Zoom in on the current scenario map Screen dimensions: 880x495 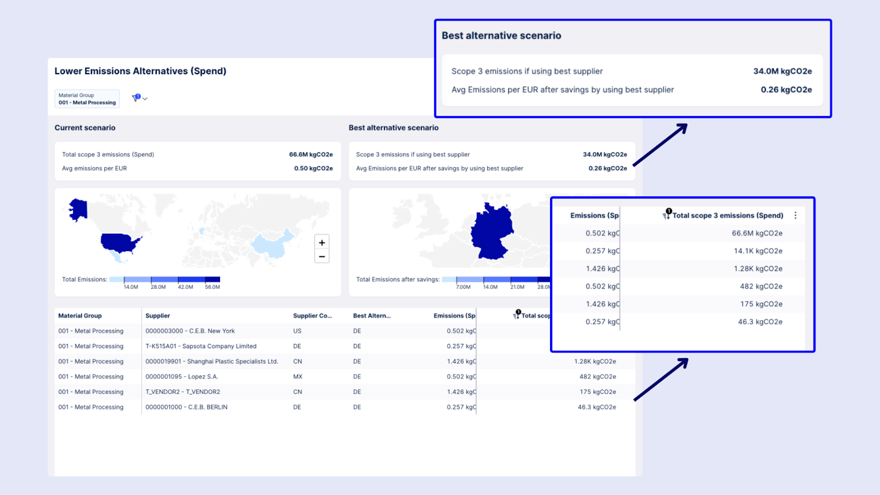point(321,242)
